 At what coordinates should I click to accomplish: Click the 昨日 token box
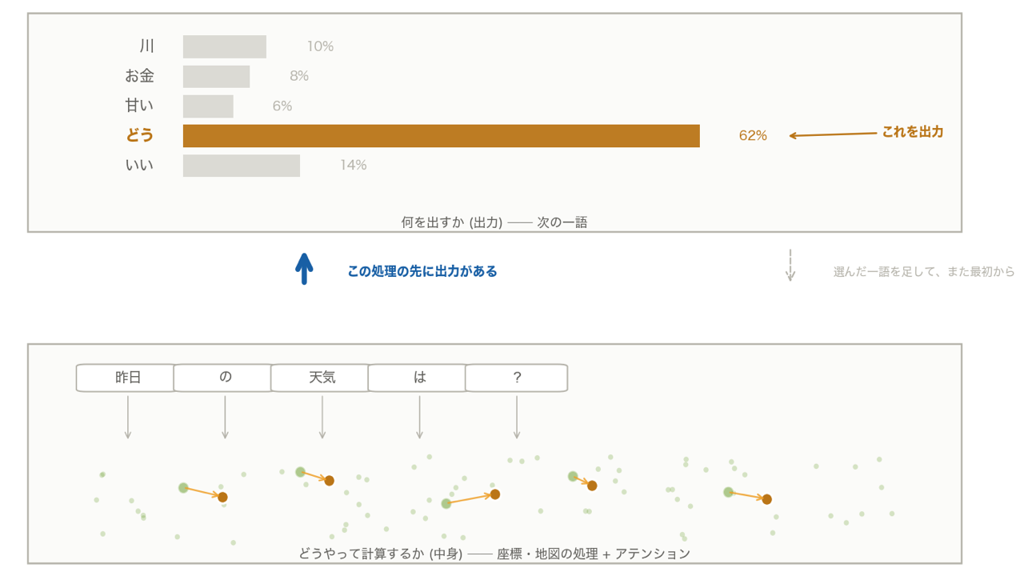tap(127, 378)
